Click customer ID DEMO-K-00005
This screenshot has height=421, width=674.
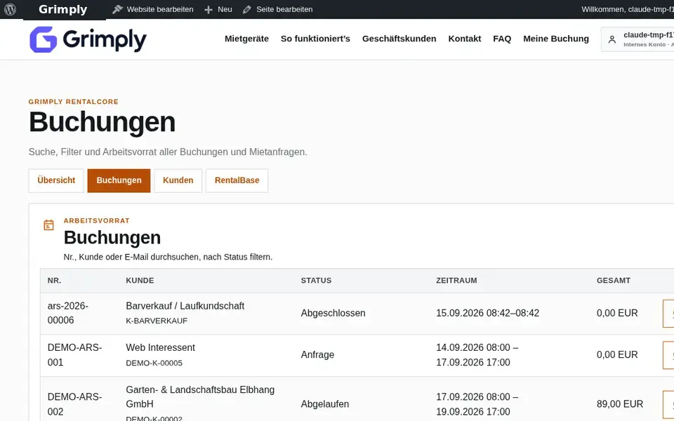click(154, 363)
